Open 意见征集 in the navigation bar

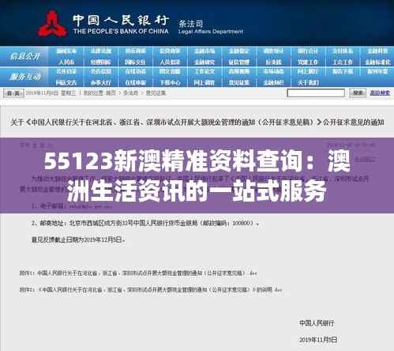238,83
